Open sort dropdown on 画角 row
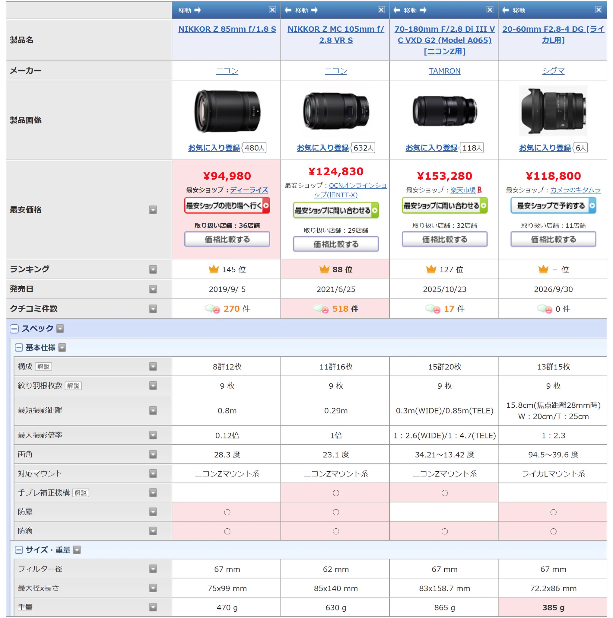 [153, 454]
